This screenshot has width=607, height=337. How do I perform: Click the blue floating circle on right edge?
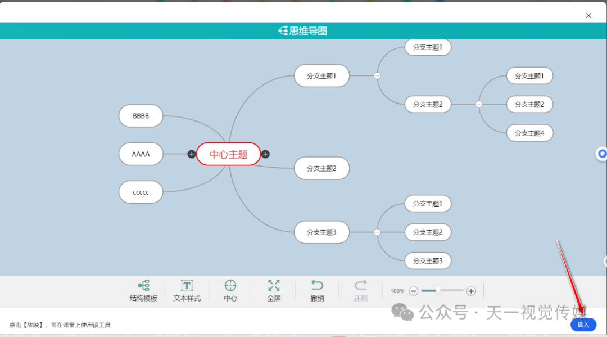(602, 154)
